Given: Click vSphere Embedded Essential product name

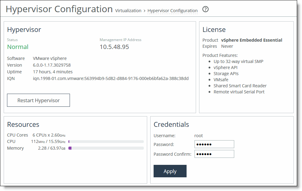Looking at the screenshot, I should coord(252,40).
